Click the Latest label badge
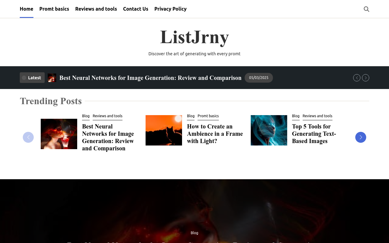Viewport: 389px width, 243px height. (32, 78)
